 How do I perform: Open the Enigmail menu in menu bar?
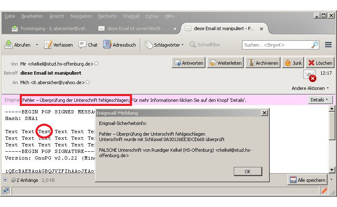tap(131, 16)
